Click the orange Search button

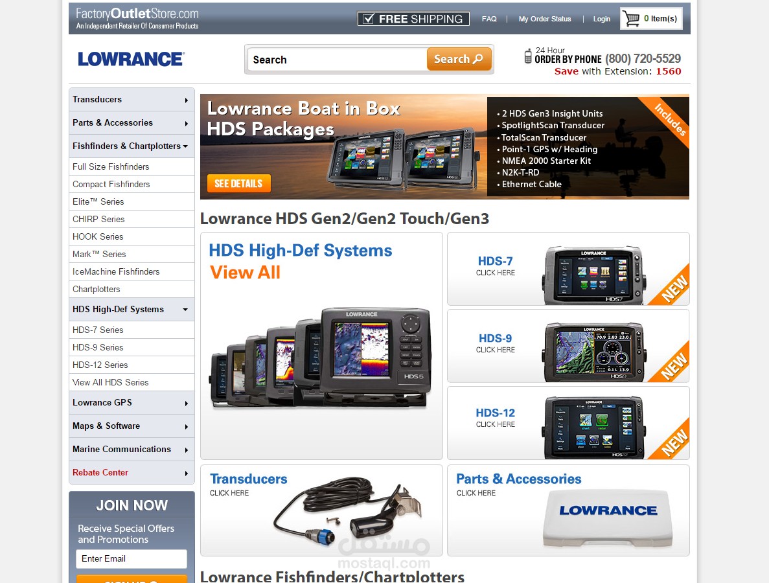tap(459, 60)
